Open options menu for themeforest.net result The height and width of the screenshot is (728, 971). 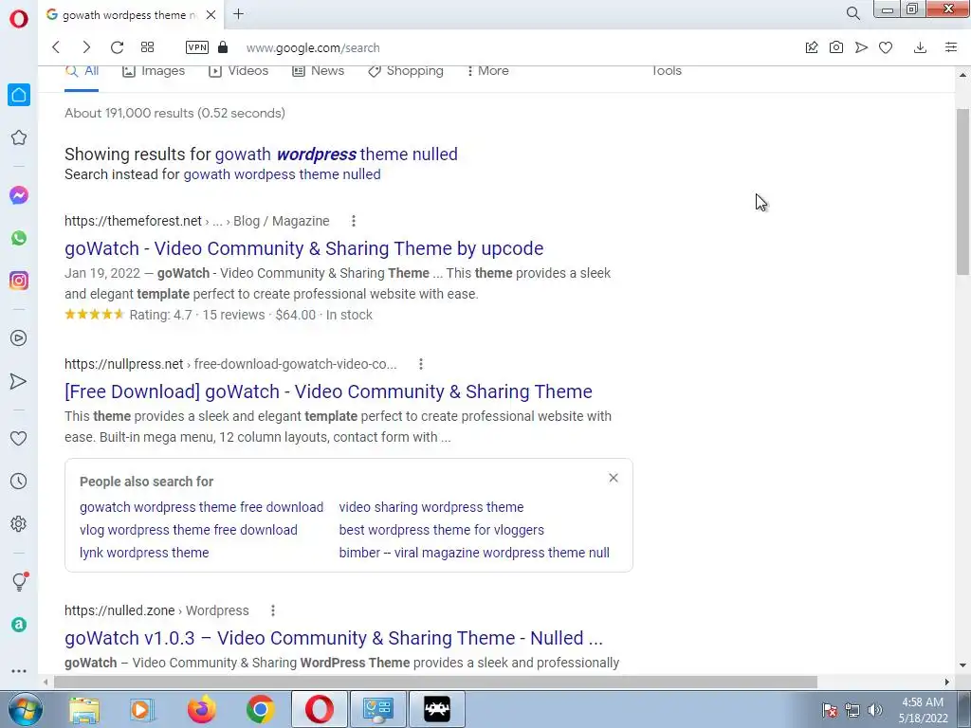[x=354, y=221]
